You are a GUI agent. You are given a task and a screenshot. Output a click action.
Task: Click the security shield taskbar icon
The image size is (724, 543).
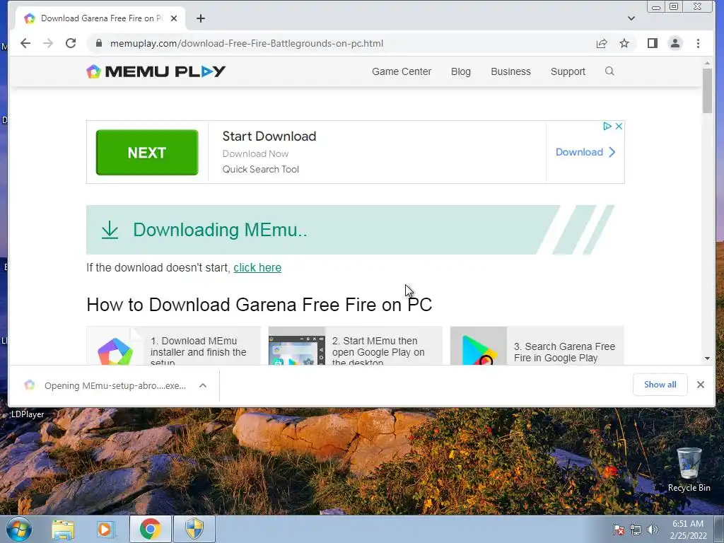pyautogui.click(x=194, y=529)
